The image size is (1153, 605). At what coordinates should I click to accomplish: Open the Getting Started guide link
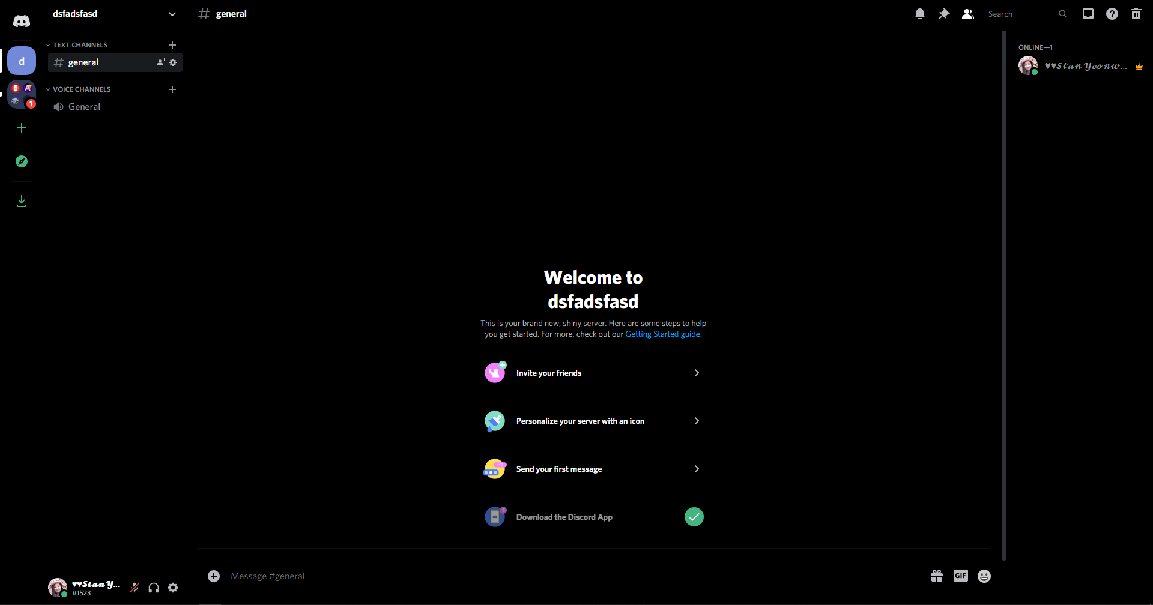click(662, 334)
